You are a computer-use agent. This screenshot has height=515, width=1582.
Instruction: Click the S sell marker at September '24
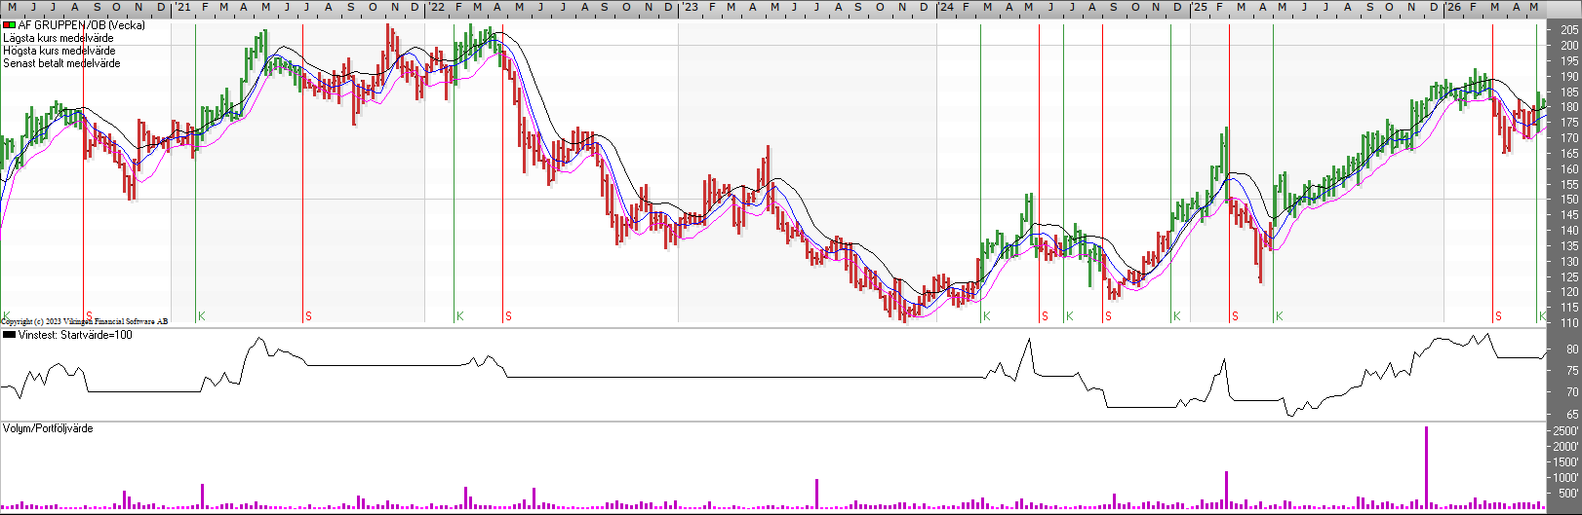[x=1108, y=316]
